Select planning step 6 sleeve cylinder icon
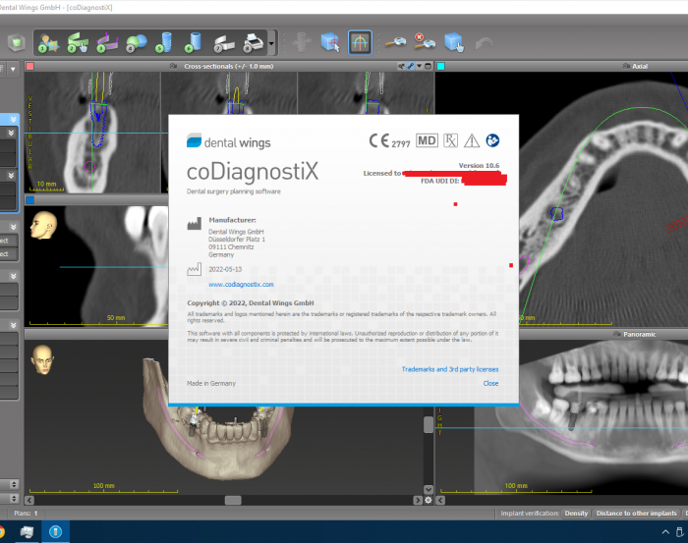688x543 pixels. (193, 43)
